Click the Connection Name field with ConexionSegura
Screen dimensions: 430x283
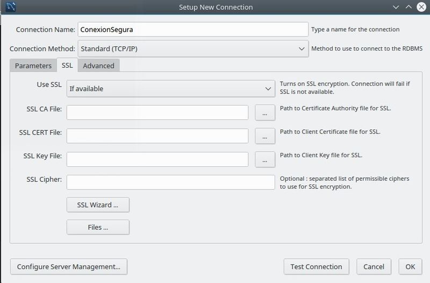pyautogui.click(x=193, y=30)
